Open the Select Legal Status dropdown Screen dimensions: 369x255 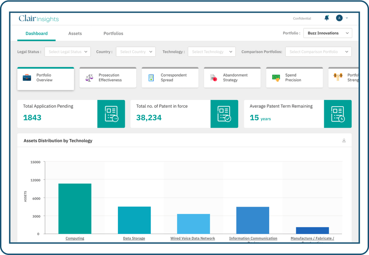[x=68, y=52]
